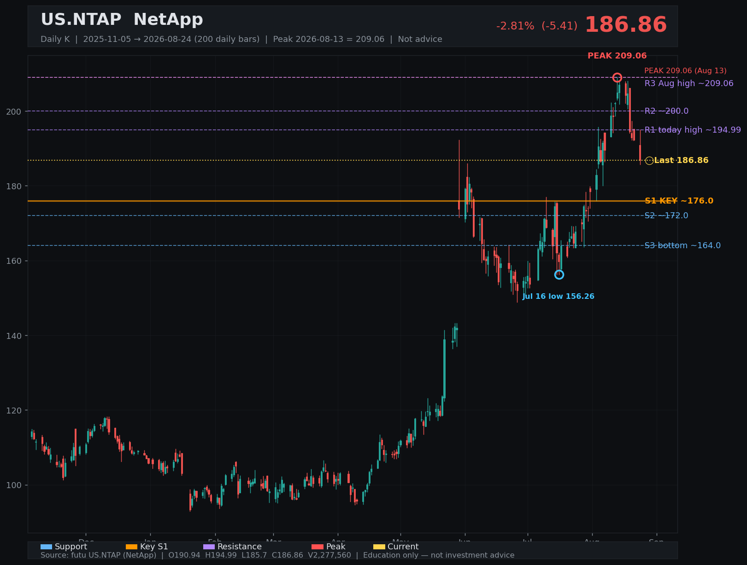The width and height of the screenshot is (747, 565).
Task: Click the 'Last 186.86' price label
Action: (x=681, y=161)
